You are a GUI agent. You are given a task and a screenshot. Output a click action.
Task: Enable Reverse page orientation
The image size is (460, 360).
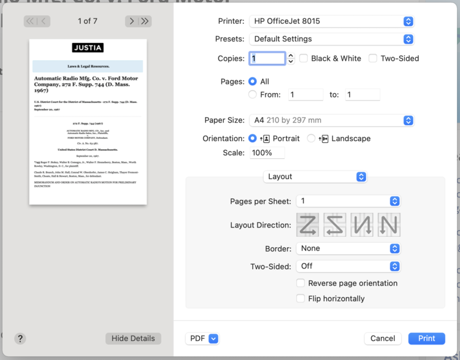click(x=301, y=283)
